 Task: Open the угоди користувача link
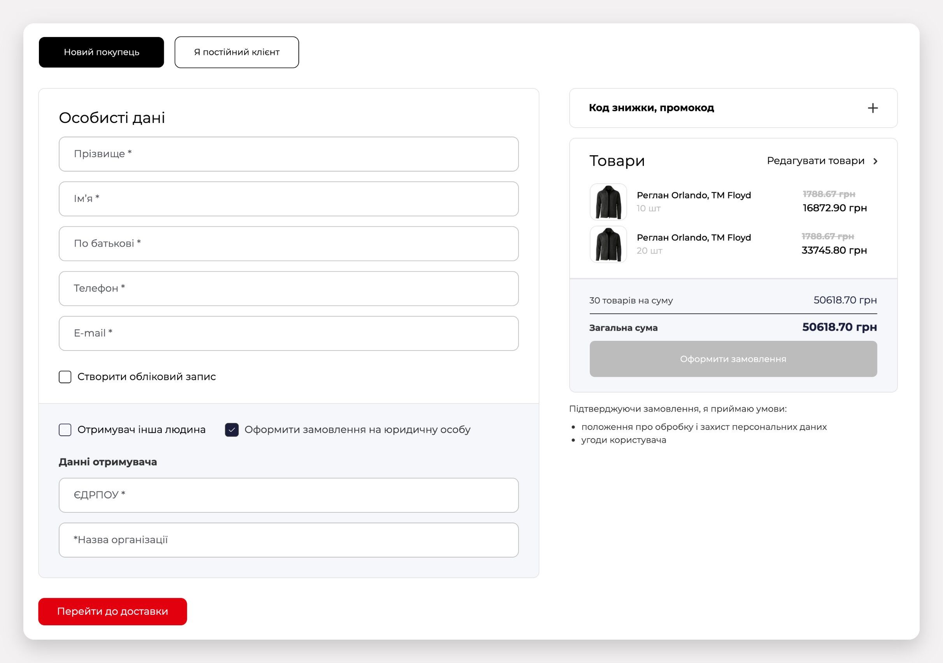[x=624, y=440]
